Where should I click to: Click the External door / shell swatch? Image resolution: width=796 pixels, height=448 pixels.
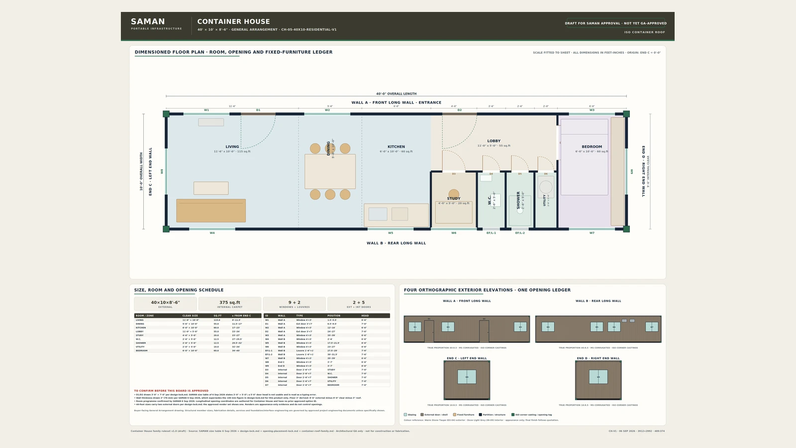(422, 415)
